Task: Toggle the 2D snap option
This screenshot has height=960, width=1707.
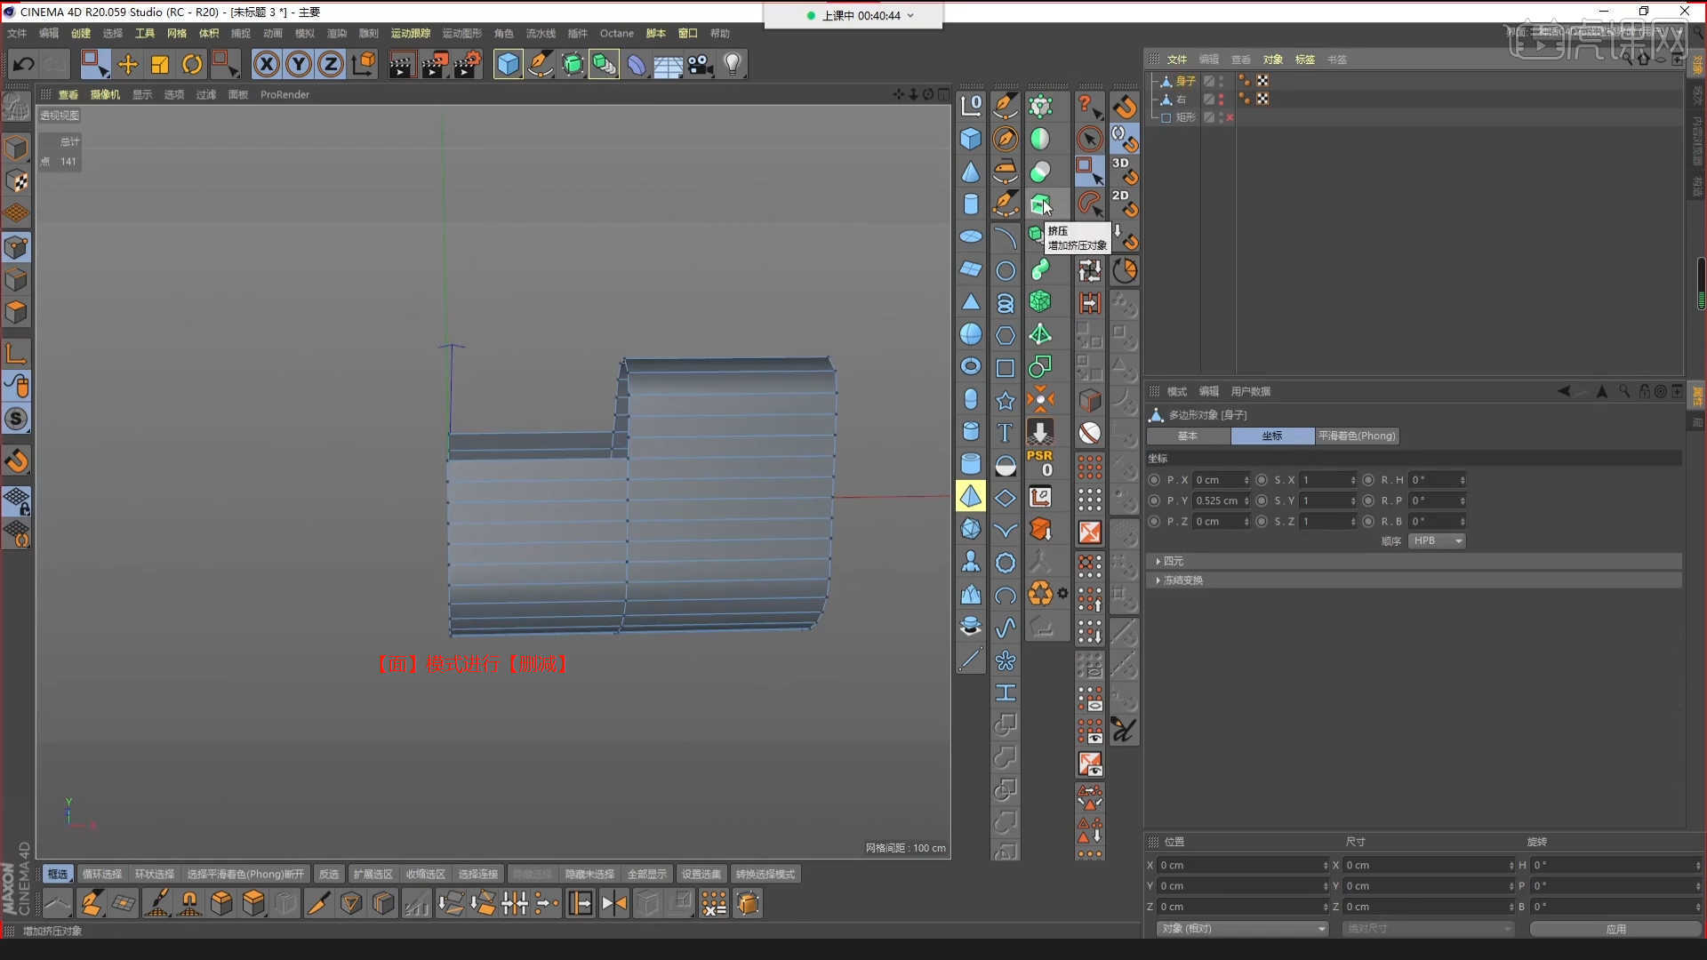Action: tap(1125, 203)
